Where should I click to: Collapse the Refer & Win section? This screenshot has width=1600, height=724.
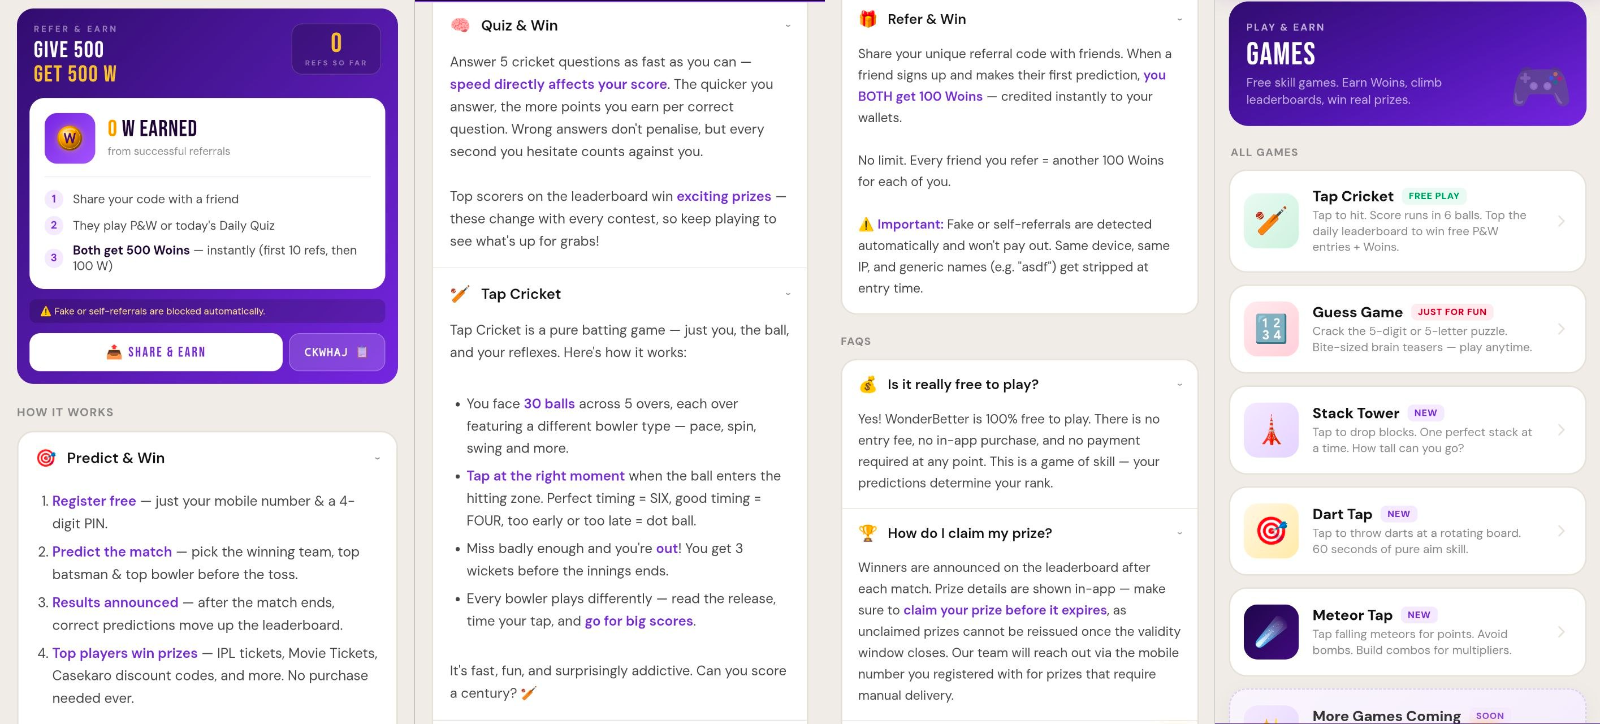point(1179,19)
